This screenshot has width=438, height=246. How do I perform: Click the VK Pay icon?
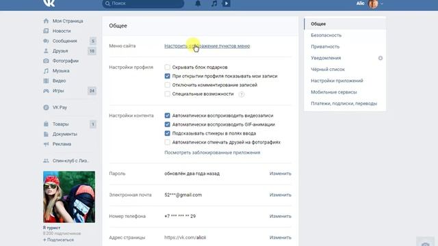tap(46, 107)
